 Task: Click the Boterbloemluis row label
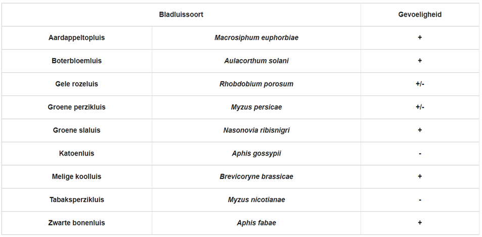point(76,61)
